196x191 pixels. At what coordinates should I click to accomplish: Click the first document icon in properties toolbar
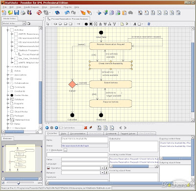(99, 128)
